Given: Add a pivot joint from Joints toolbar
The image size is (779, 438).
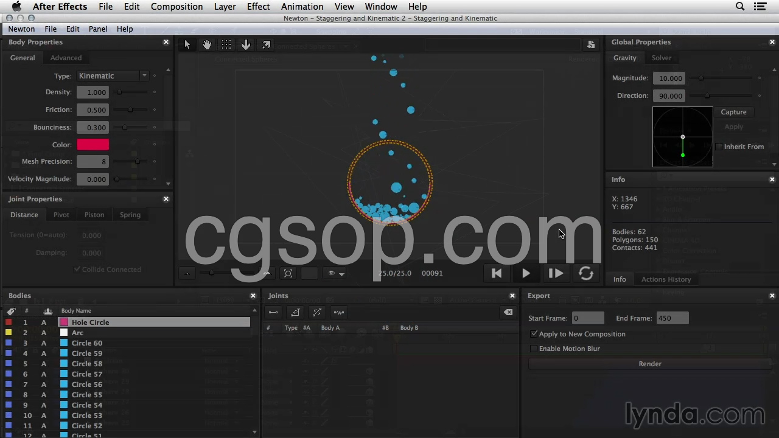Looking at the screenshot, I should 295,312.
